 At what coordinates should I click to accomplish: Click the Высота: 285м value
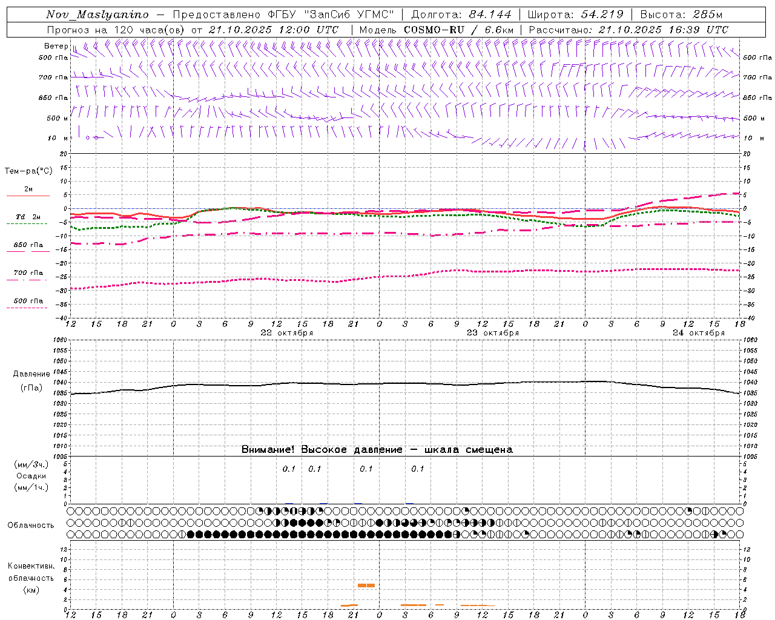tap(681, 15)
